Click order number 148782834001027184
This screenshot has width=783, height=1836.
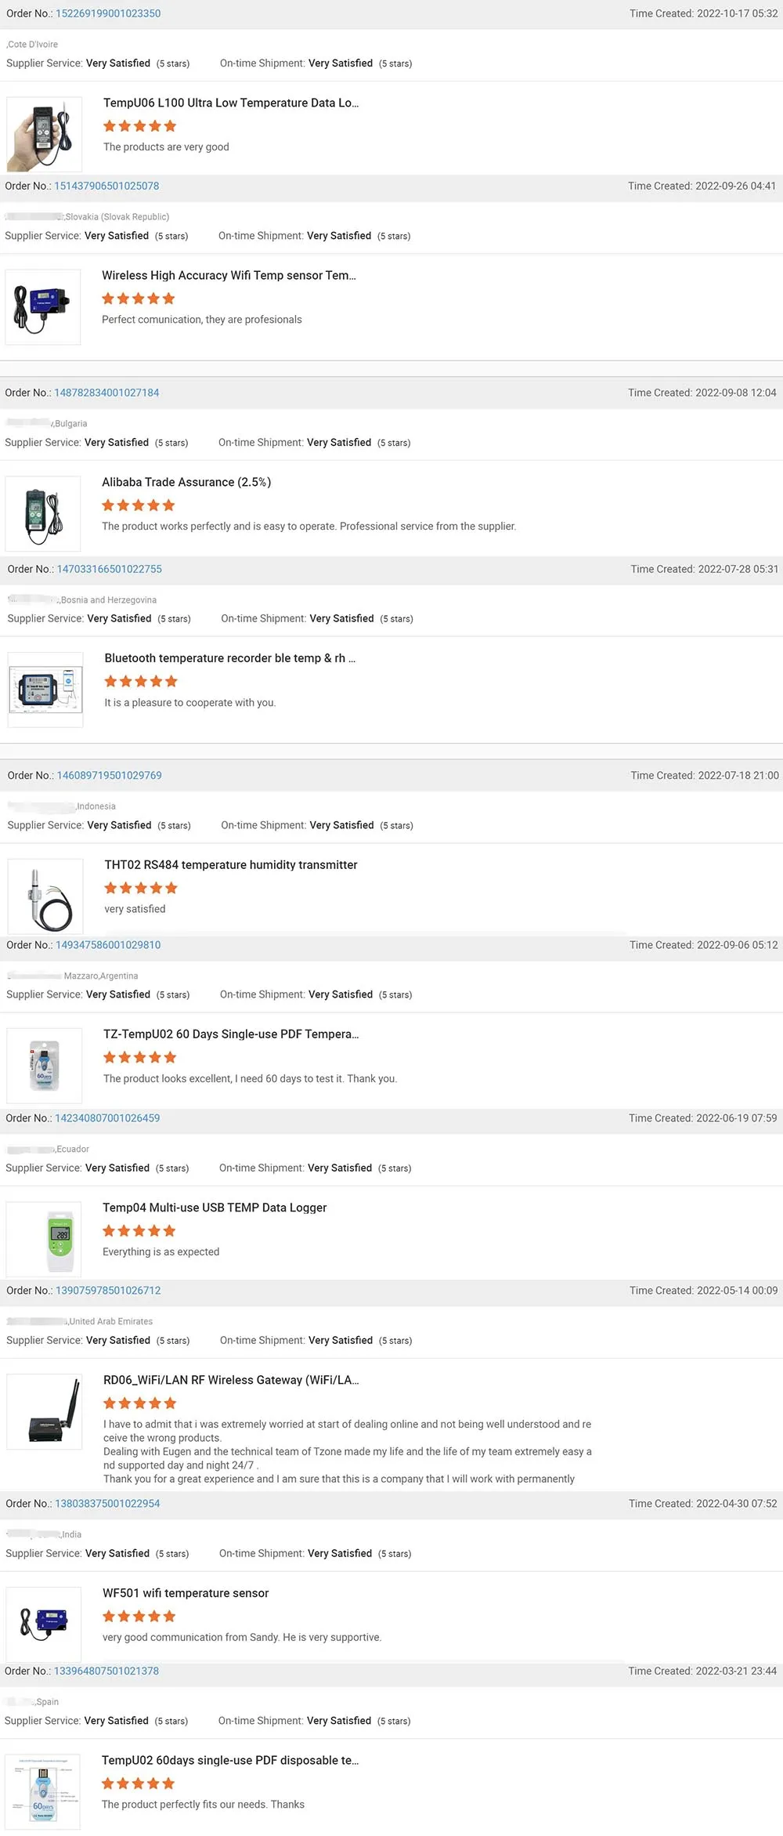click(x=106, y=393)
